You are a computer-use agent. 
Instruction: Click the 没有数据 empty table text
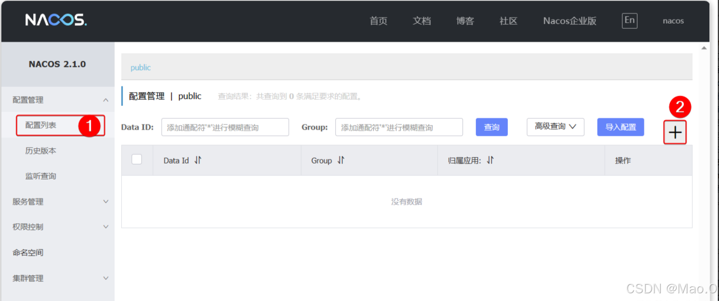click(407, 202)
